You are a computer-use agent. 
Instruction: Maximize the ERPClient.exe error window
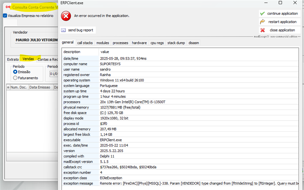pos(280,3)
